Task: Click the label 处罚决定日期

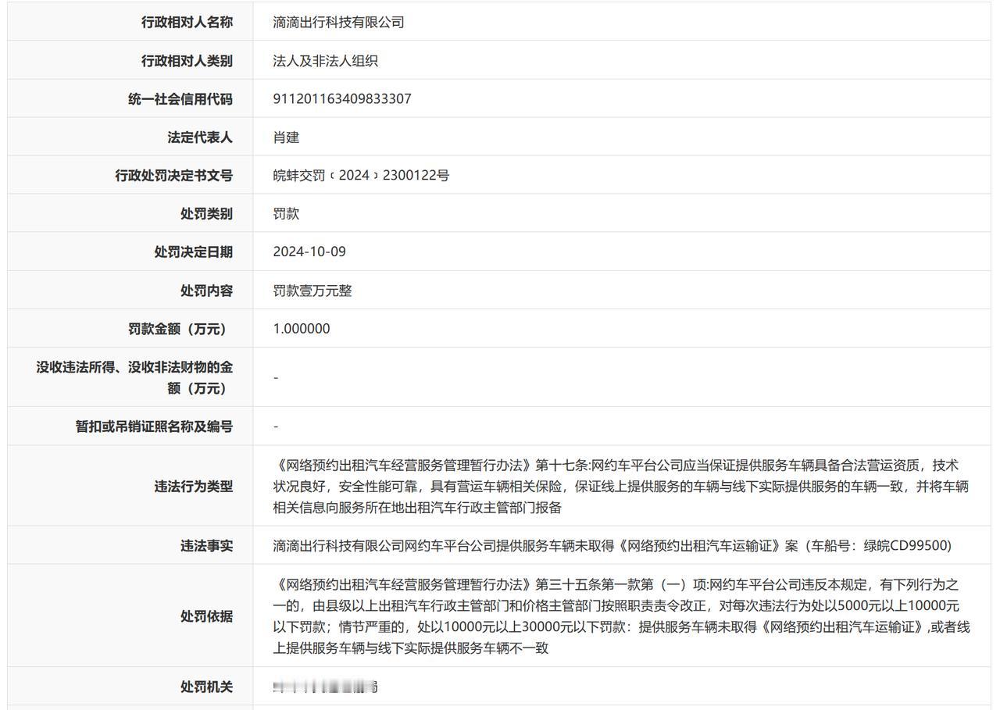Action: coord(193,252)
